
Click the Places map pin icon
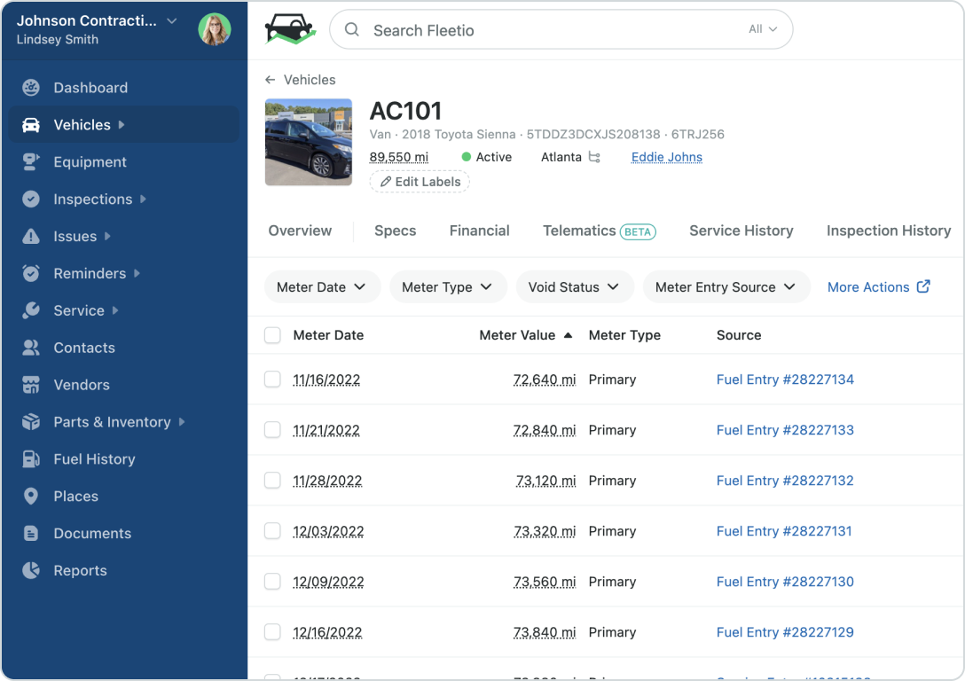pyautogui.click(x=31, y=497)
